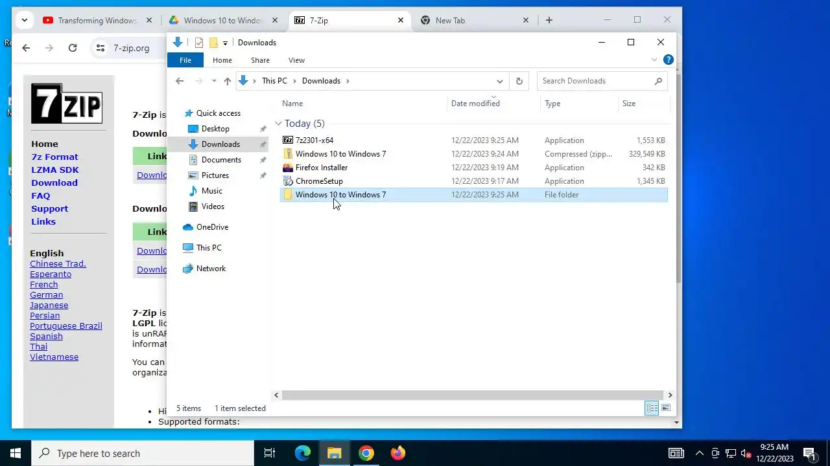This screenshot has height=466, width=830.
Task: Sort by the Date modified column
Action: pos(493,104)
